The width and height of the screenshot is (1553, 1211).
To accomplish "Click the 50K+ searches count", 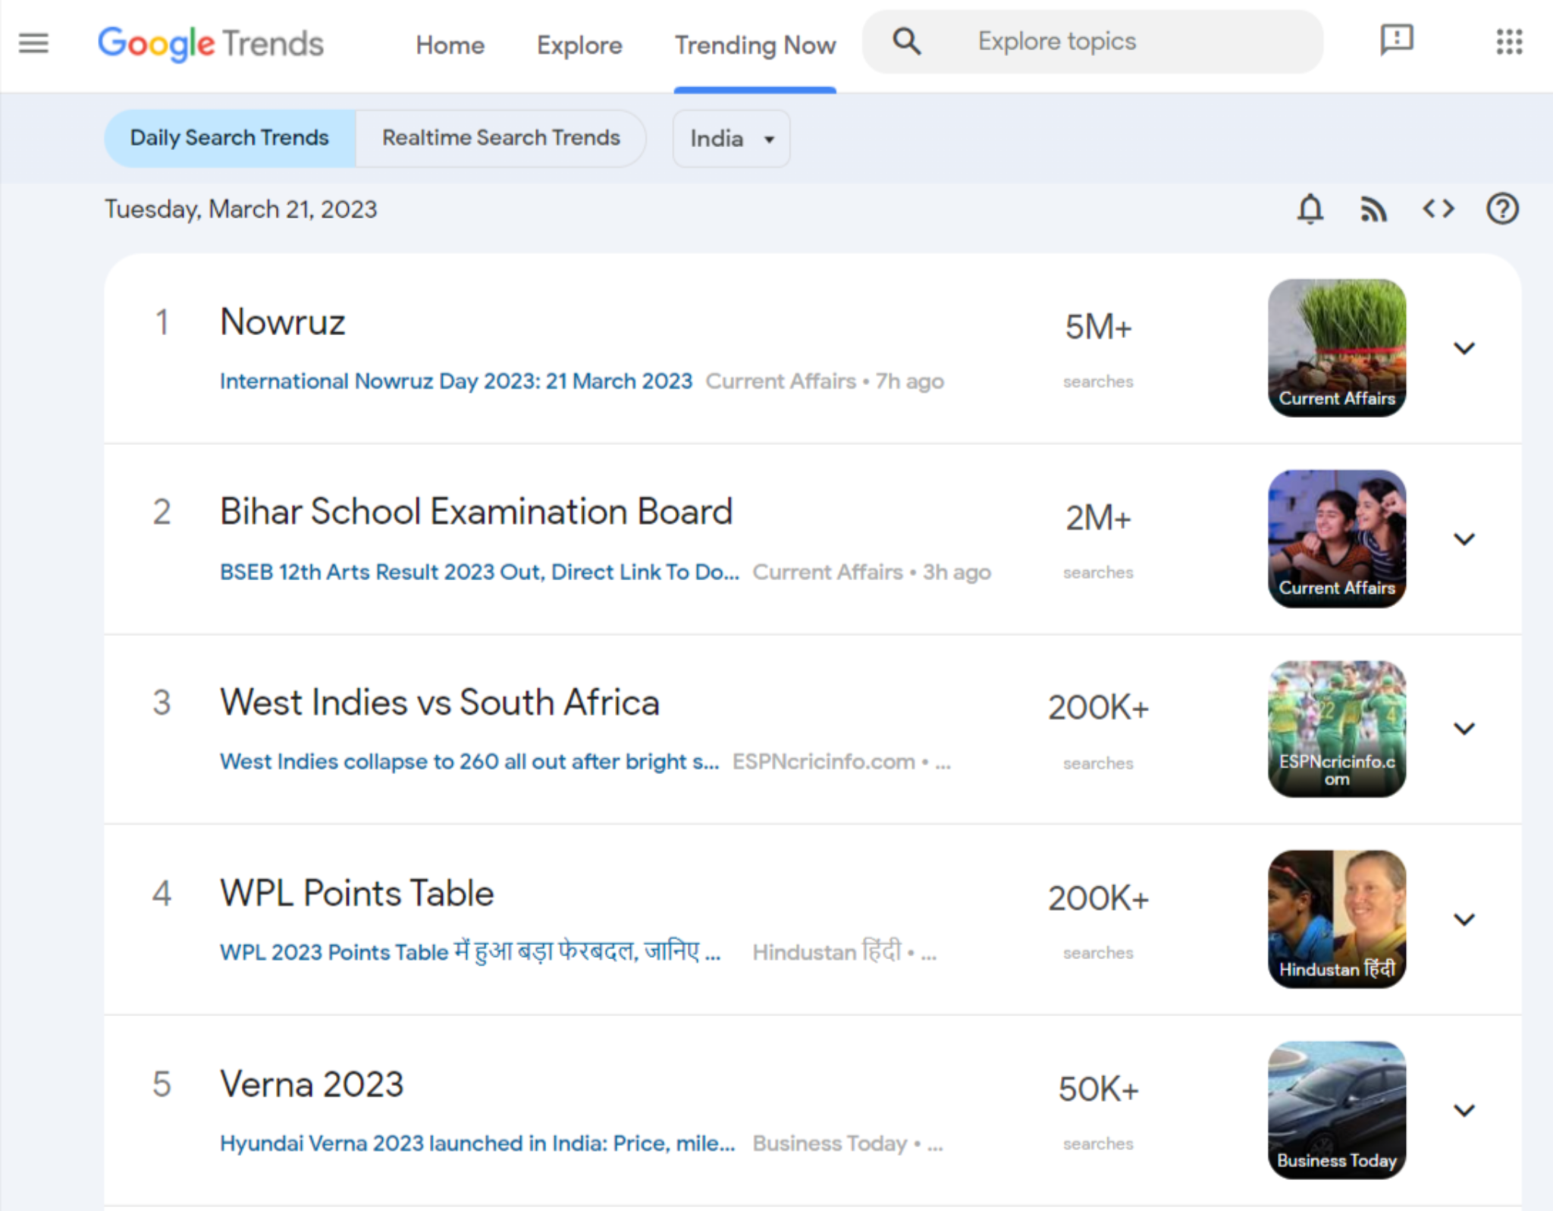I will coord(1098,1090).
